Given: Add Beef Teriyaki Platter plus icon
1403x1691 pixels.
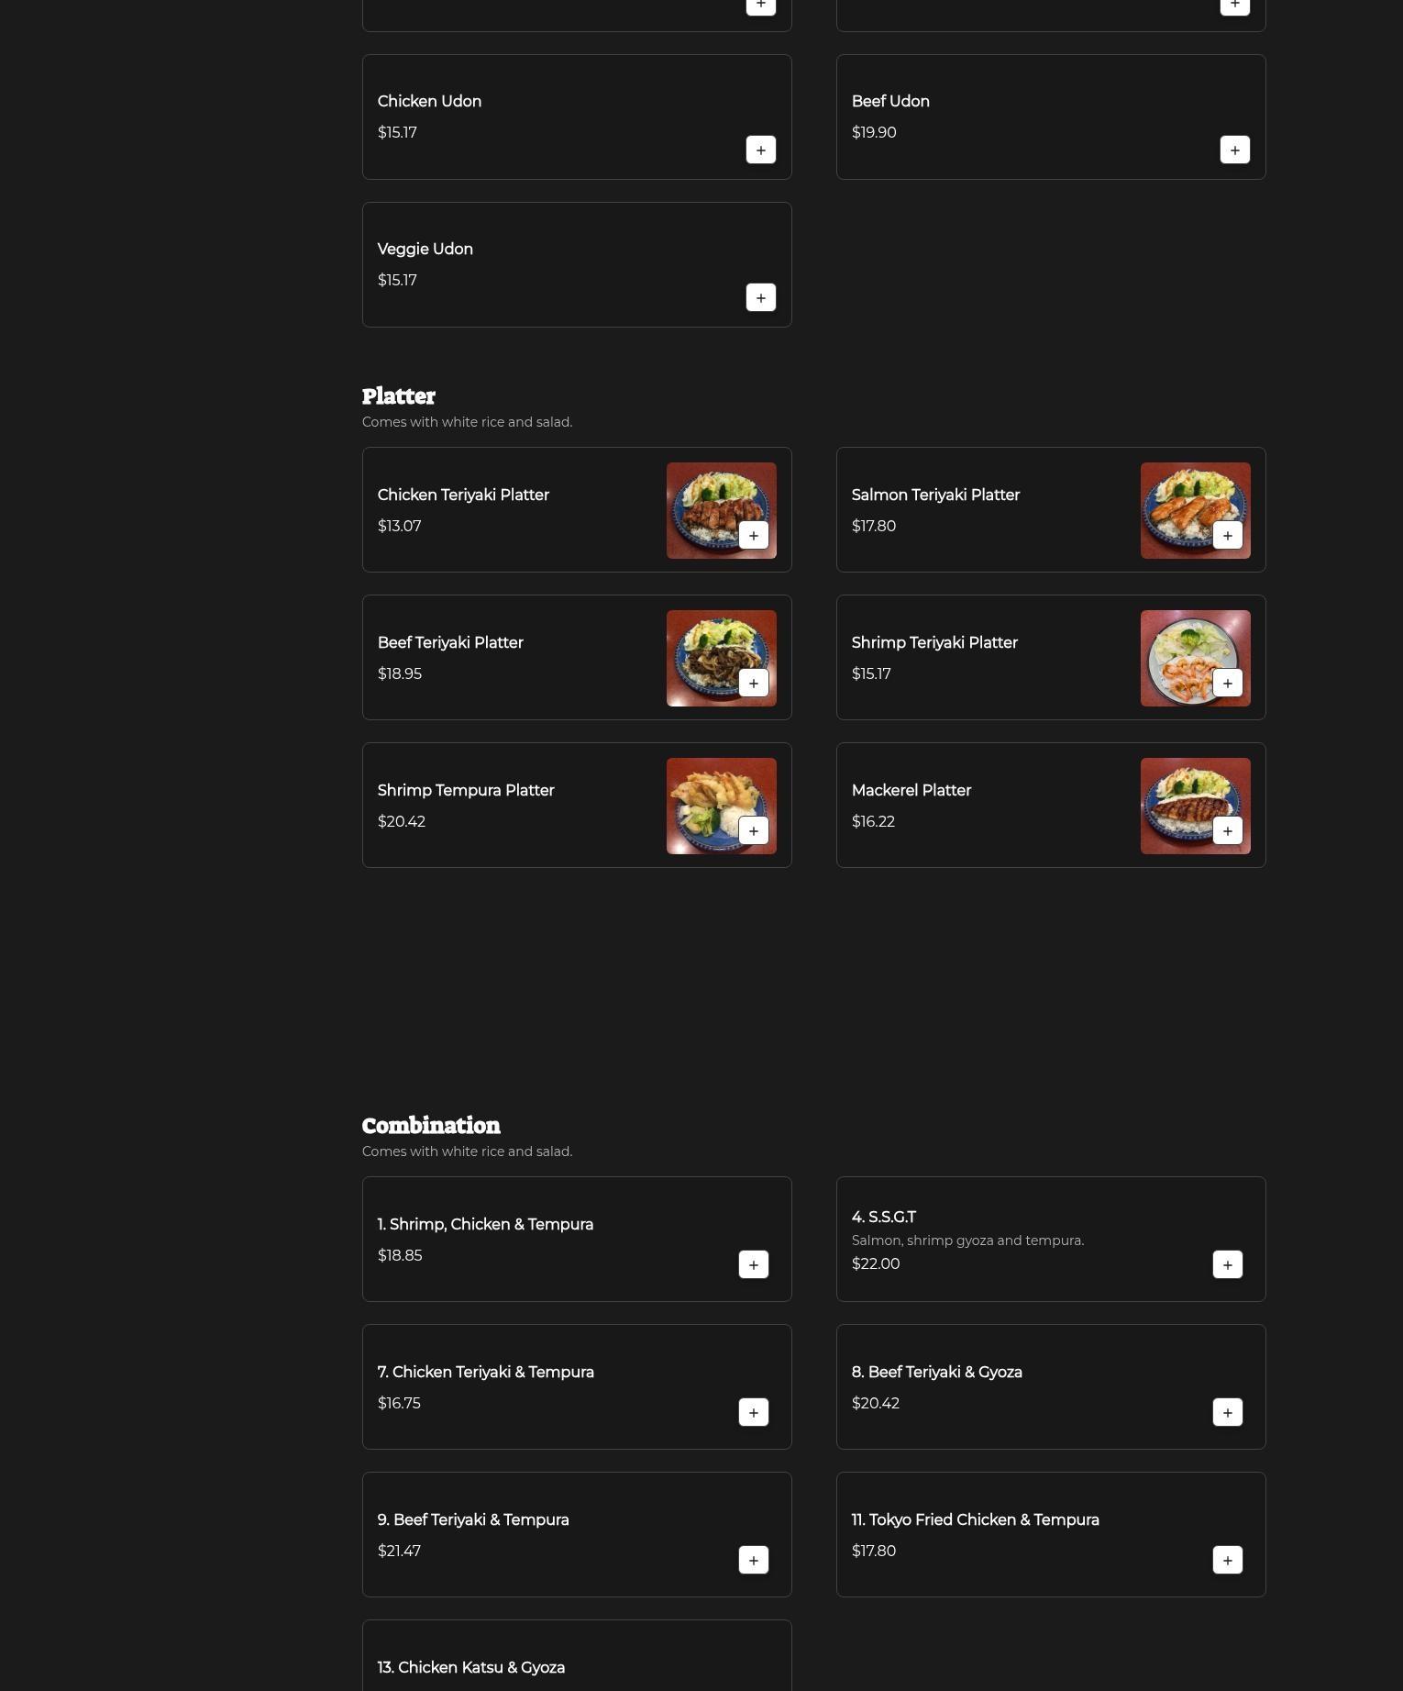Looking at the screenshot, I should point(754,683).
